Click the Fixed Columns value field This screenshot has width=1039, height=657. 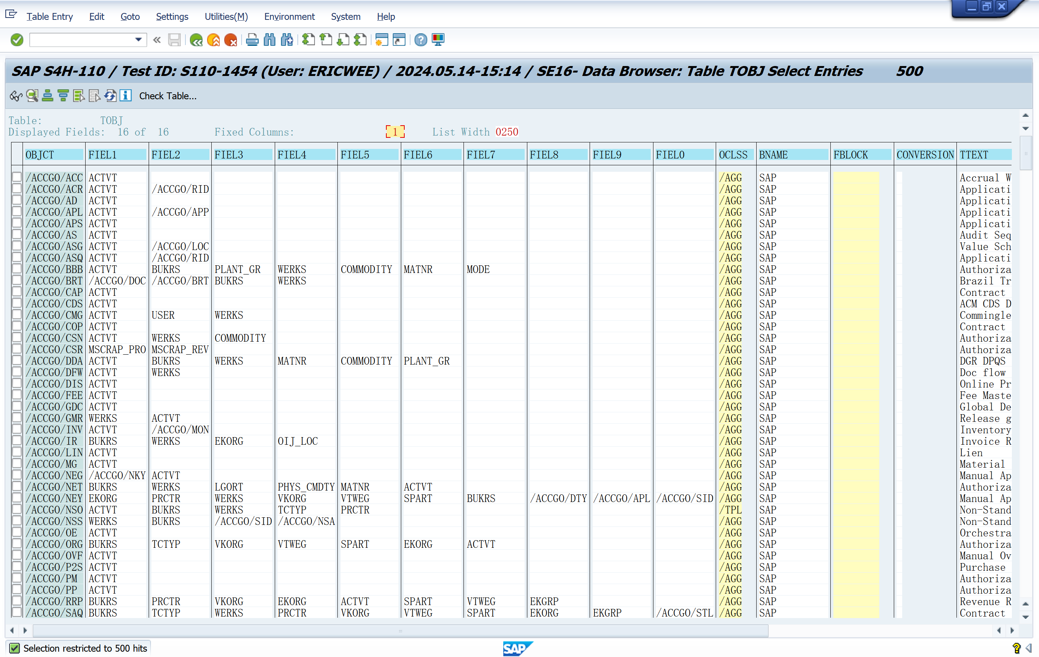click(x=395, y=132)
